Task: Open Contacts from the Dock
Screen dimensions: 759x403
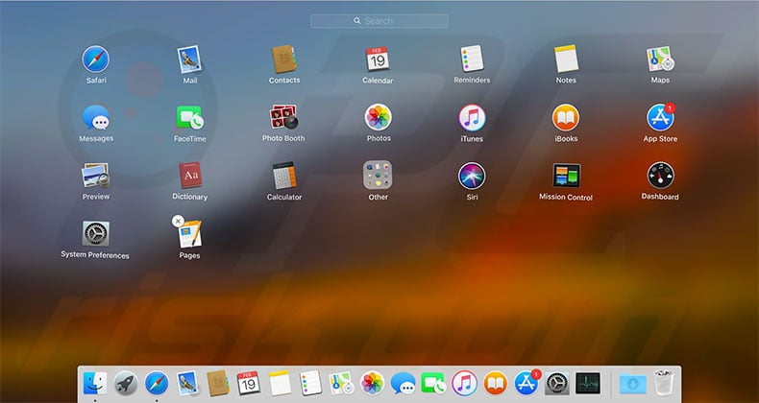Action: click(218, 383)
